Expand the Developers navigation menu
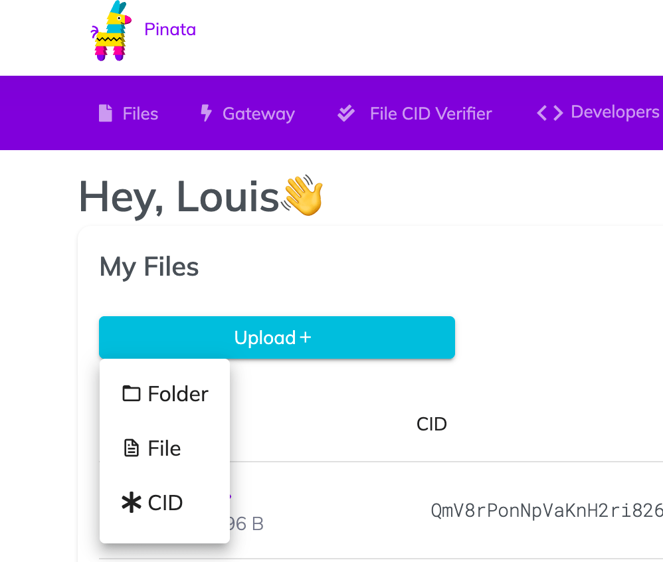This screenshot has height=562, width=663. coord(598,112)
